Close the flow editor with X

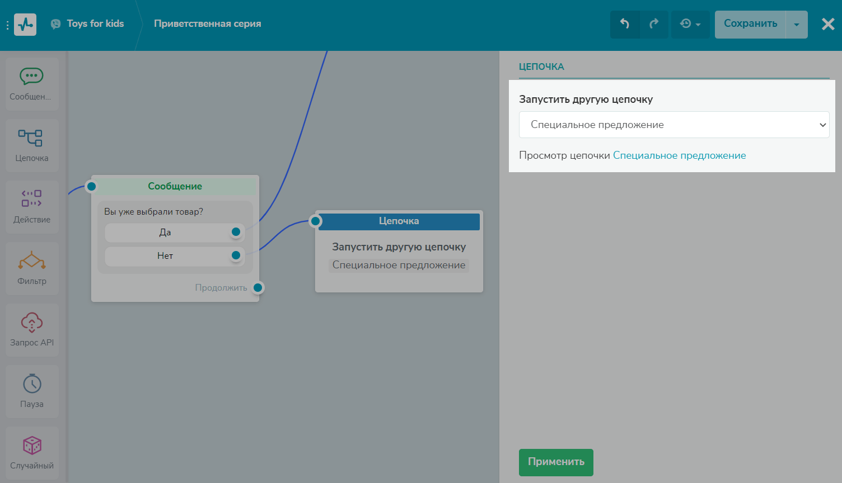[x=827, y=24]
